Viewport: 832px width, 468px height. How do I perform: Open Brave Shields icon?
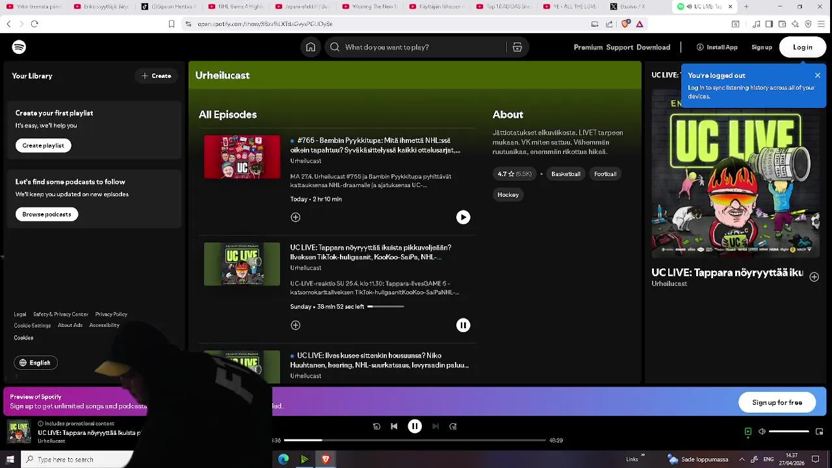click(625, 24)
